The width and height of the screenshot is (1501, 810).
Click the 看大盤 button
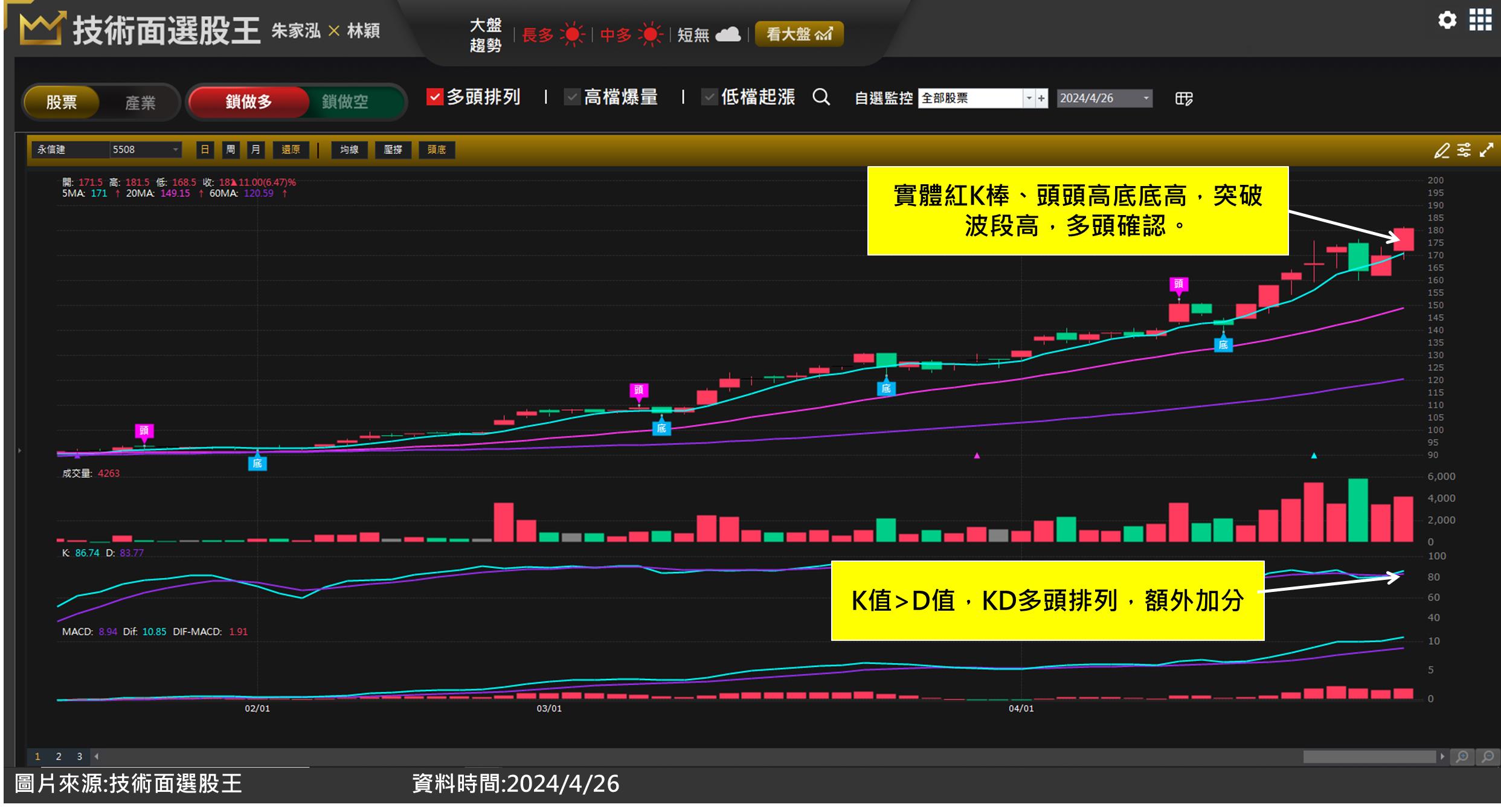point(799,34)
